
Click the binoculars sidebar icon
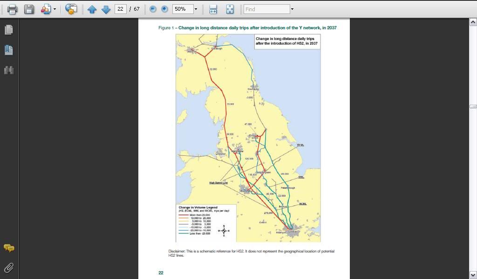8,70
